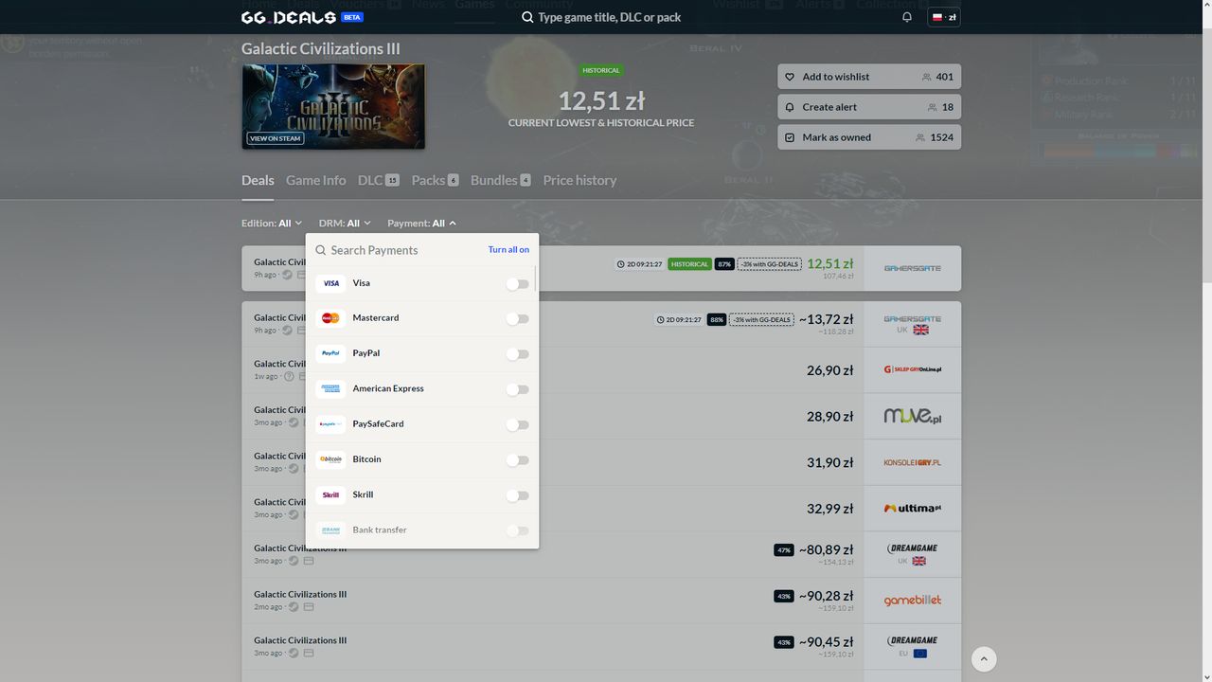Click the ~80,89 zł price
The width and height of the screenshot is (1212, 682).
[x=826, y=549]
